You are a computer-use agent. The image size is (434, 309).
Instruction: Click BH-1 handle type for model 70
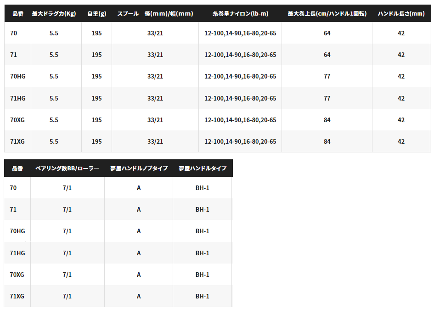[203, 188]
